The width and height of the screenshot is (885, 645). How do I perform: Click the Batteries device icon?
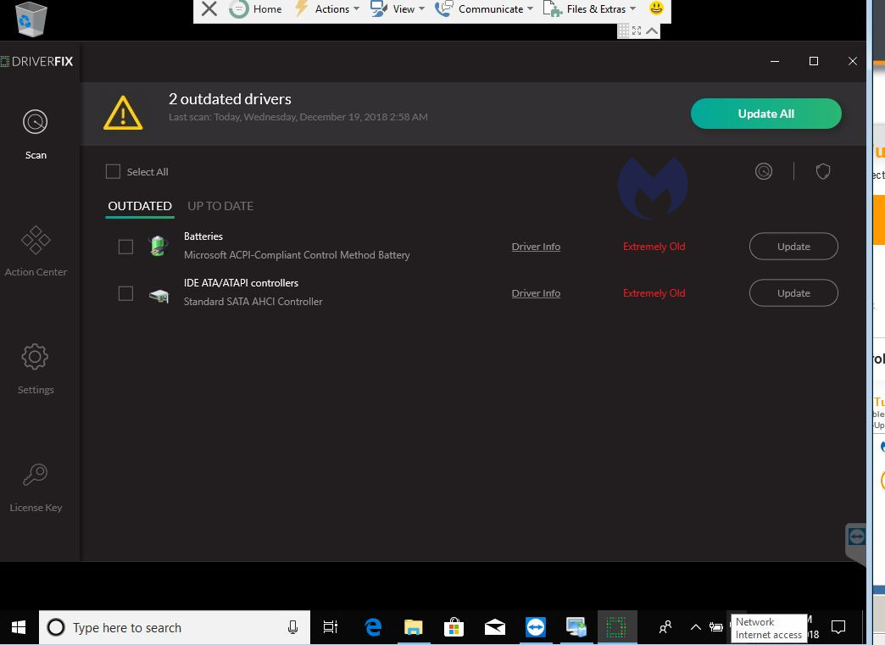coord(158,246)
